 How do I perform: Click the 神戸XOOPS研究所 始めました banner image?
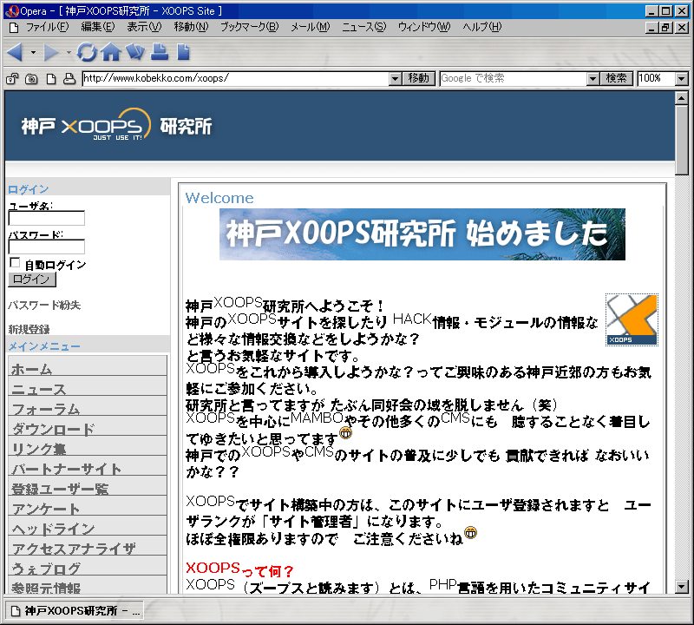(422, 234)
